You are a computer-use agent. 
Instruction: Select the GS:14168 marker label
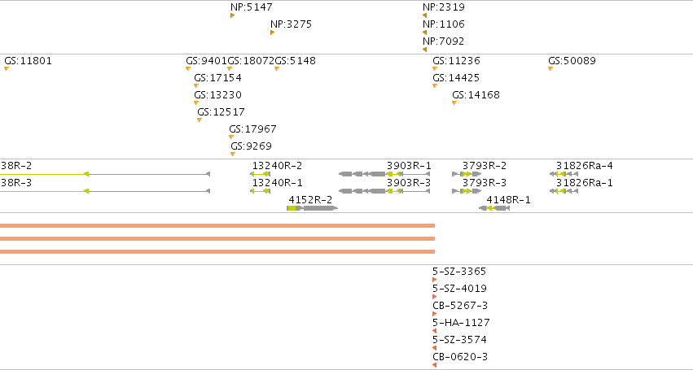[476, 95]
